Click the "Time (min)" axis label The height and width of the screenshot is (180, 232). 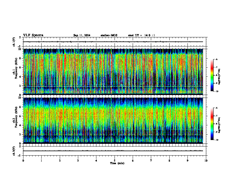click(x=117, y=163)
